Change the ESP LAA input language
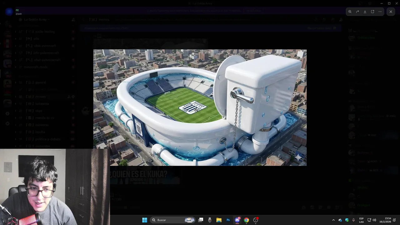The width and height of the screenshot is (400, 225). pyautogui.click(x=362, y=220)
